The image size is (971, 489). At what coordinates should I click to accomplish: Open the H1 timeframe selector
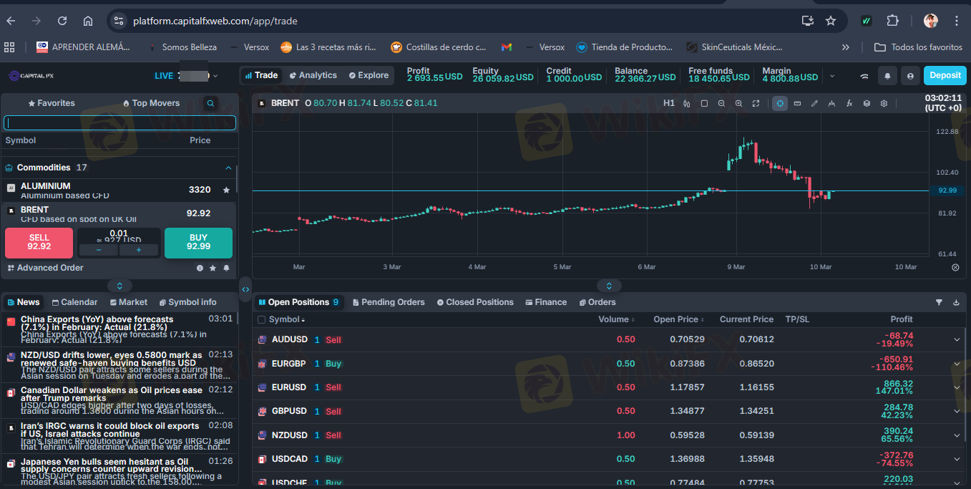(669, 103)
